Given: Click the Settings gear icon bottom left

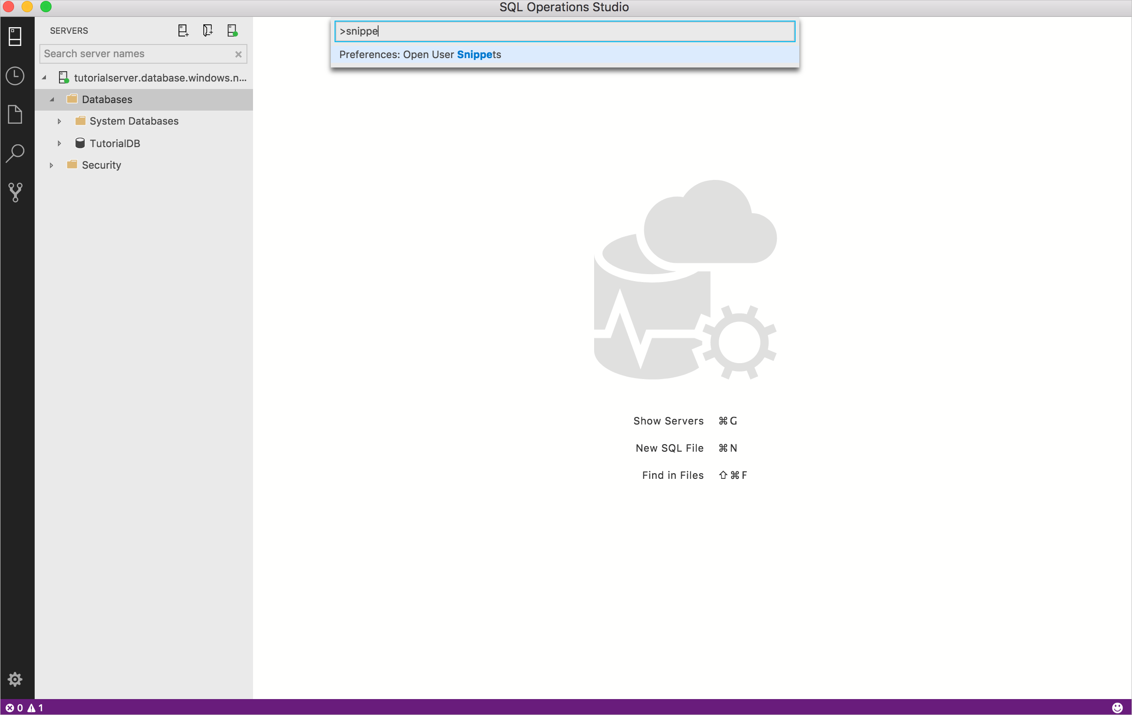Looking at the screenshot, I should coord(15,680).
